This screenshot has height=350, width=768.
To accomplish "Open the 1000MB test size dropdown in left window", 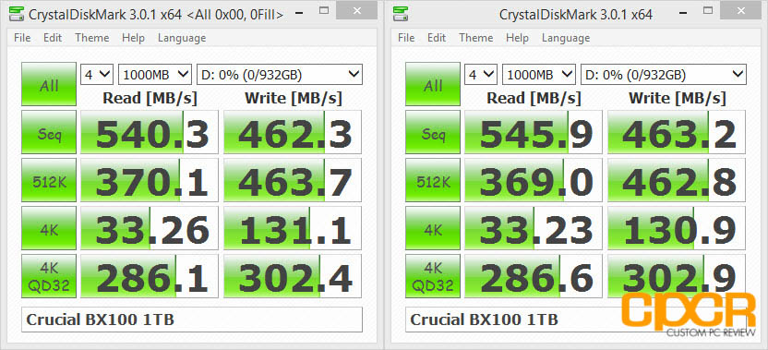I will [x=155, y=75].
